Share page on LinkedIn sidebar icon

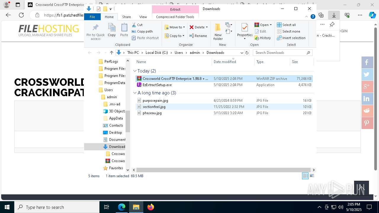[367, 99]
